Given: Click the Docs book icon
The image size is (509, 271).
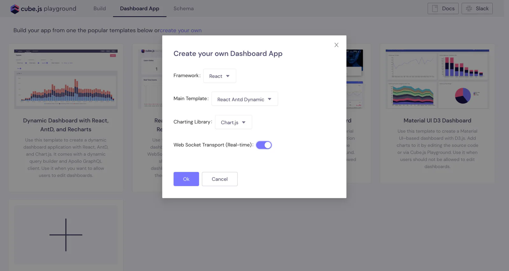Looking at the screenshot, I should pyautogui.click(x=435, y=9).
